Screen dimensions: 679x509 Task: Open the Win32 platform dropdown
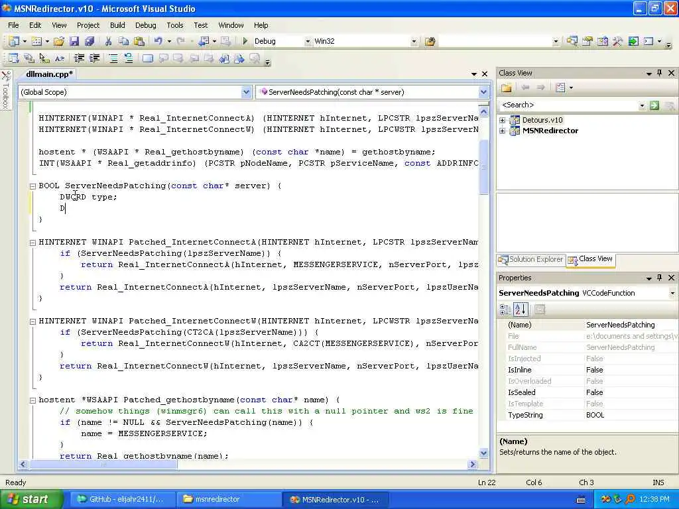(x=414, y=41)
